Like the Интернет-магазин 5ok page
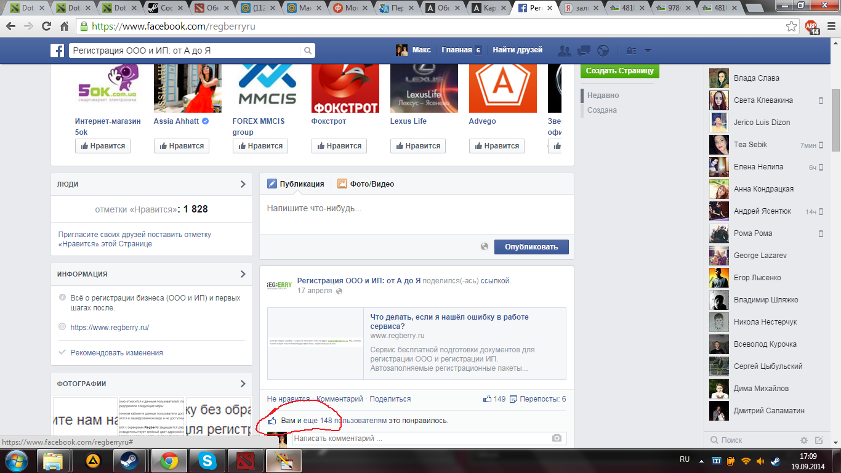 pyautogui.click(x=103, y=146)
